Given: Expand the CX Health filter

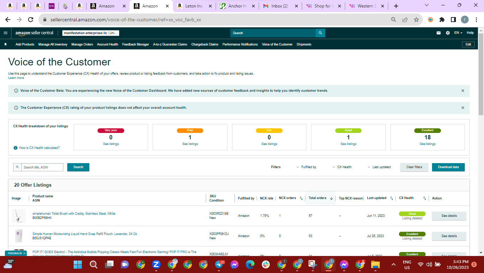Looking at the screenshot, I should [342, 167].
